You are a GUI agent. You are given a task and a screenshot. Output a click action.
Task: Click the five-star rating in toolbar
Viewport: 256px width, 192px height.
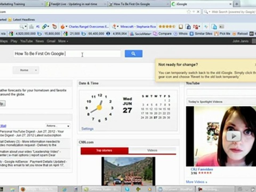pyautogui.click(x=167, y=26)
